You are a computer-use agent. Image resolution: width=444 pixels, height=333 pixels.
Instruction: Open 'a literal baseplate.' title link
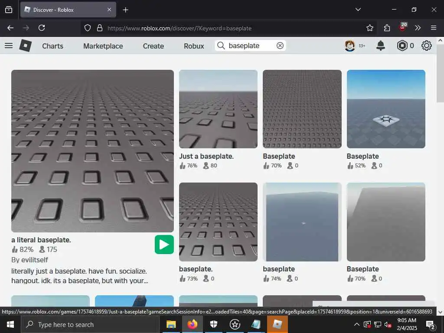41,240
